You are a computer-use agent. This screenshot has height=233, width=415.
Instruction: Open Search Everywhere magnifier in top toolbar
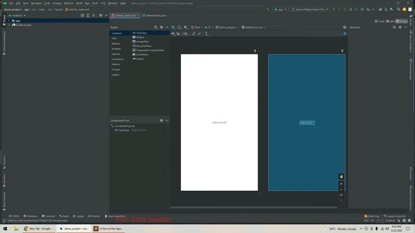point(399,9)
